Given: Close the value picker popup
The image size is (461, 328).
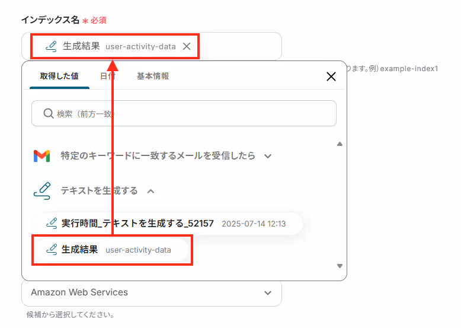Looking at the screenshot, I should pyautogui.click(x=331, y=77).
